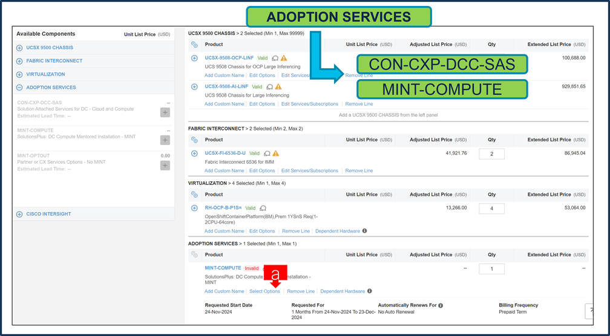
Task: Click Virtualization table header group icon
Action: click(x=194, y=195)
